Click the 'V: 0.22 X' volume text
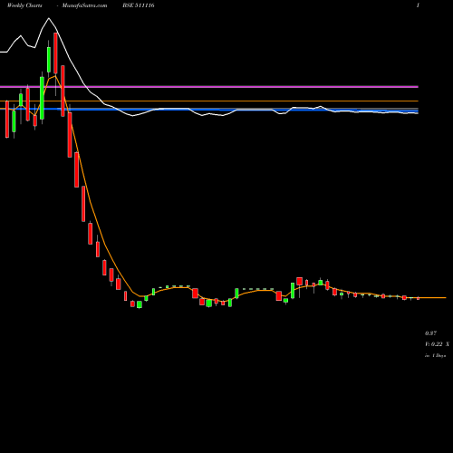 437,344
